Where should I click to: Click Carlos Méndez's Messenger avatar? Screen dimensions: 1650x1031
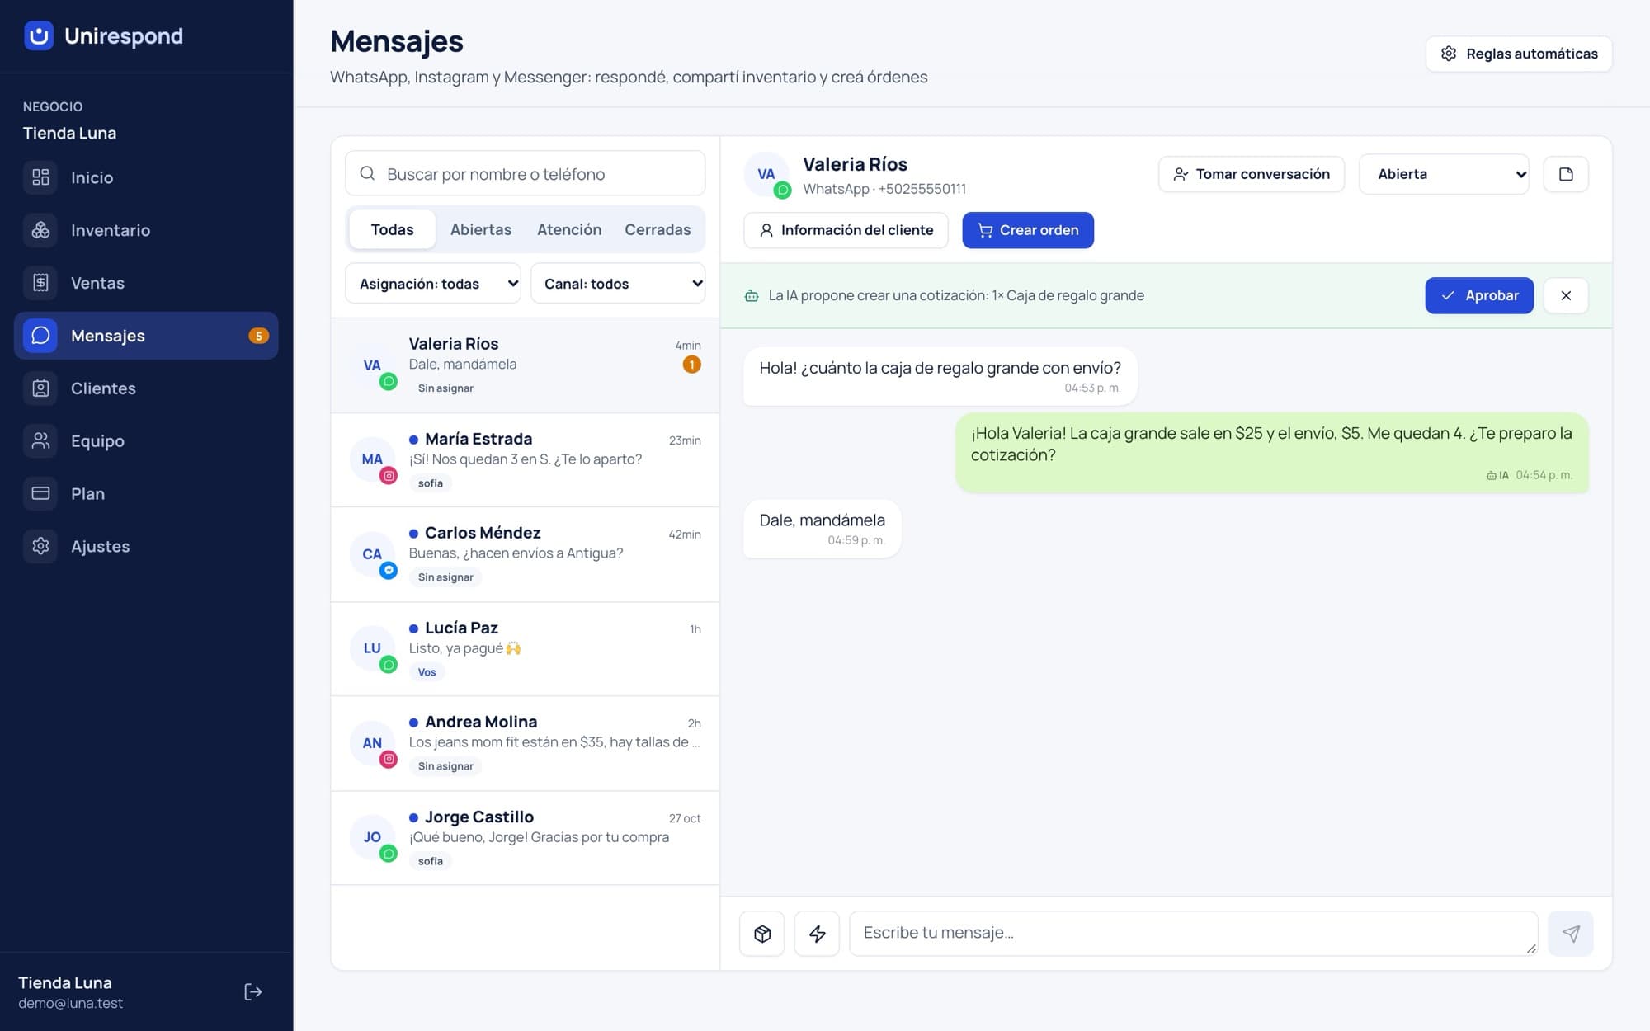pyautogui.click(x=373, y=555)
